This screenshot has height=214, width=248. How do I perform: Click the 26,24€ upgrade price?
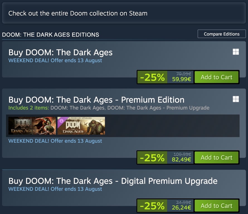coord(181,208)
